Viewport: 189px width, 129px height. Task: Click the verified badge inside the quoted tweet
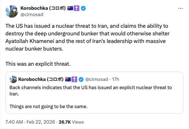coord(80,79)
